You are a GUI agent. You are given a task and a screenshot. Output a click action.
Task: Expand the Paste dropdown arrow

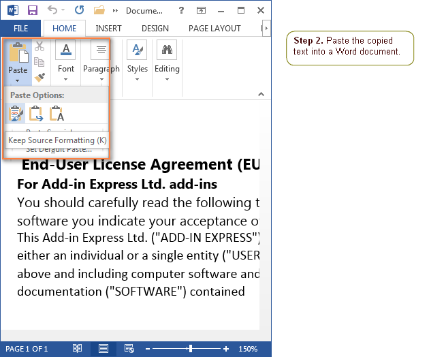click(x=18, y=80)
